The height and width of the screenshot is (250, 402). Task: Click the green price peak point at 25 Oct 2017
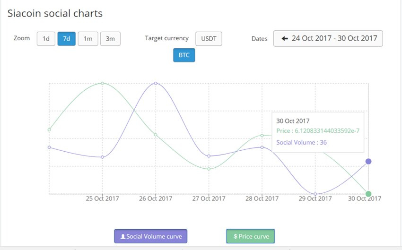103,83
